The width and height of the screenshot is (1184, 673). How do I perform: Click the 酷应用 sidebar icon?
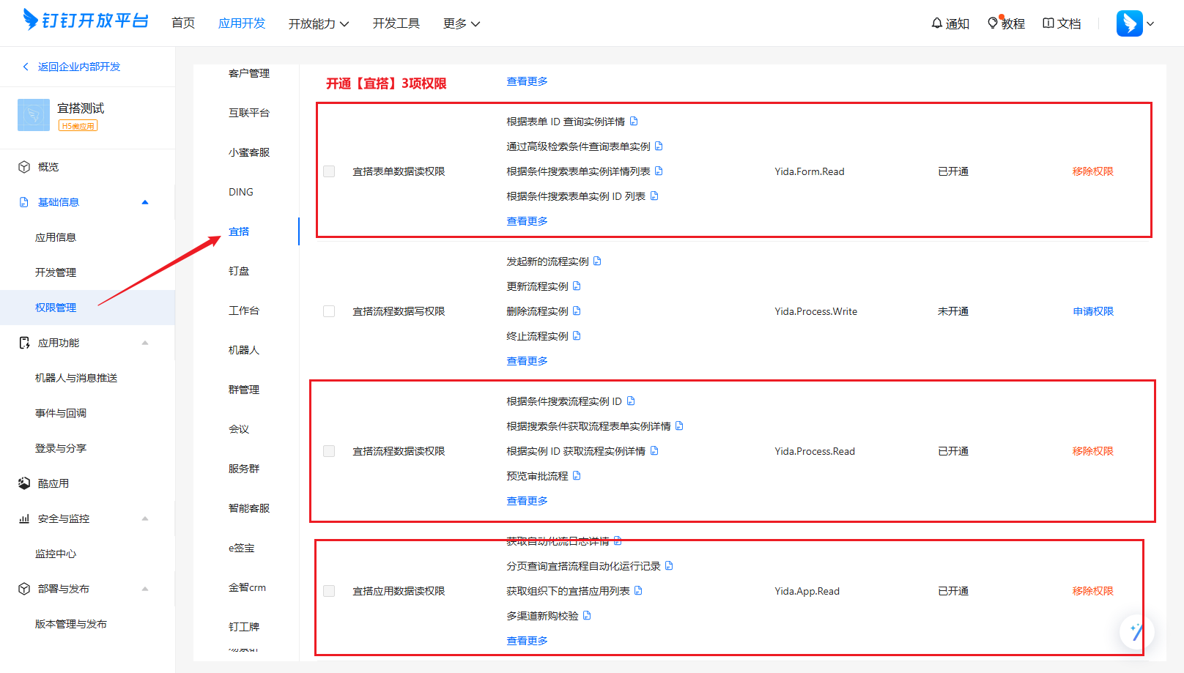tap(24, 483)
